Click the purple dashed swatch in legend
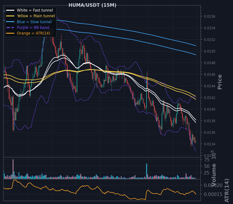 (10, 27)
